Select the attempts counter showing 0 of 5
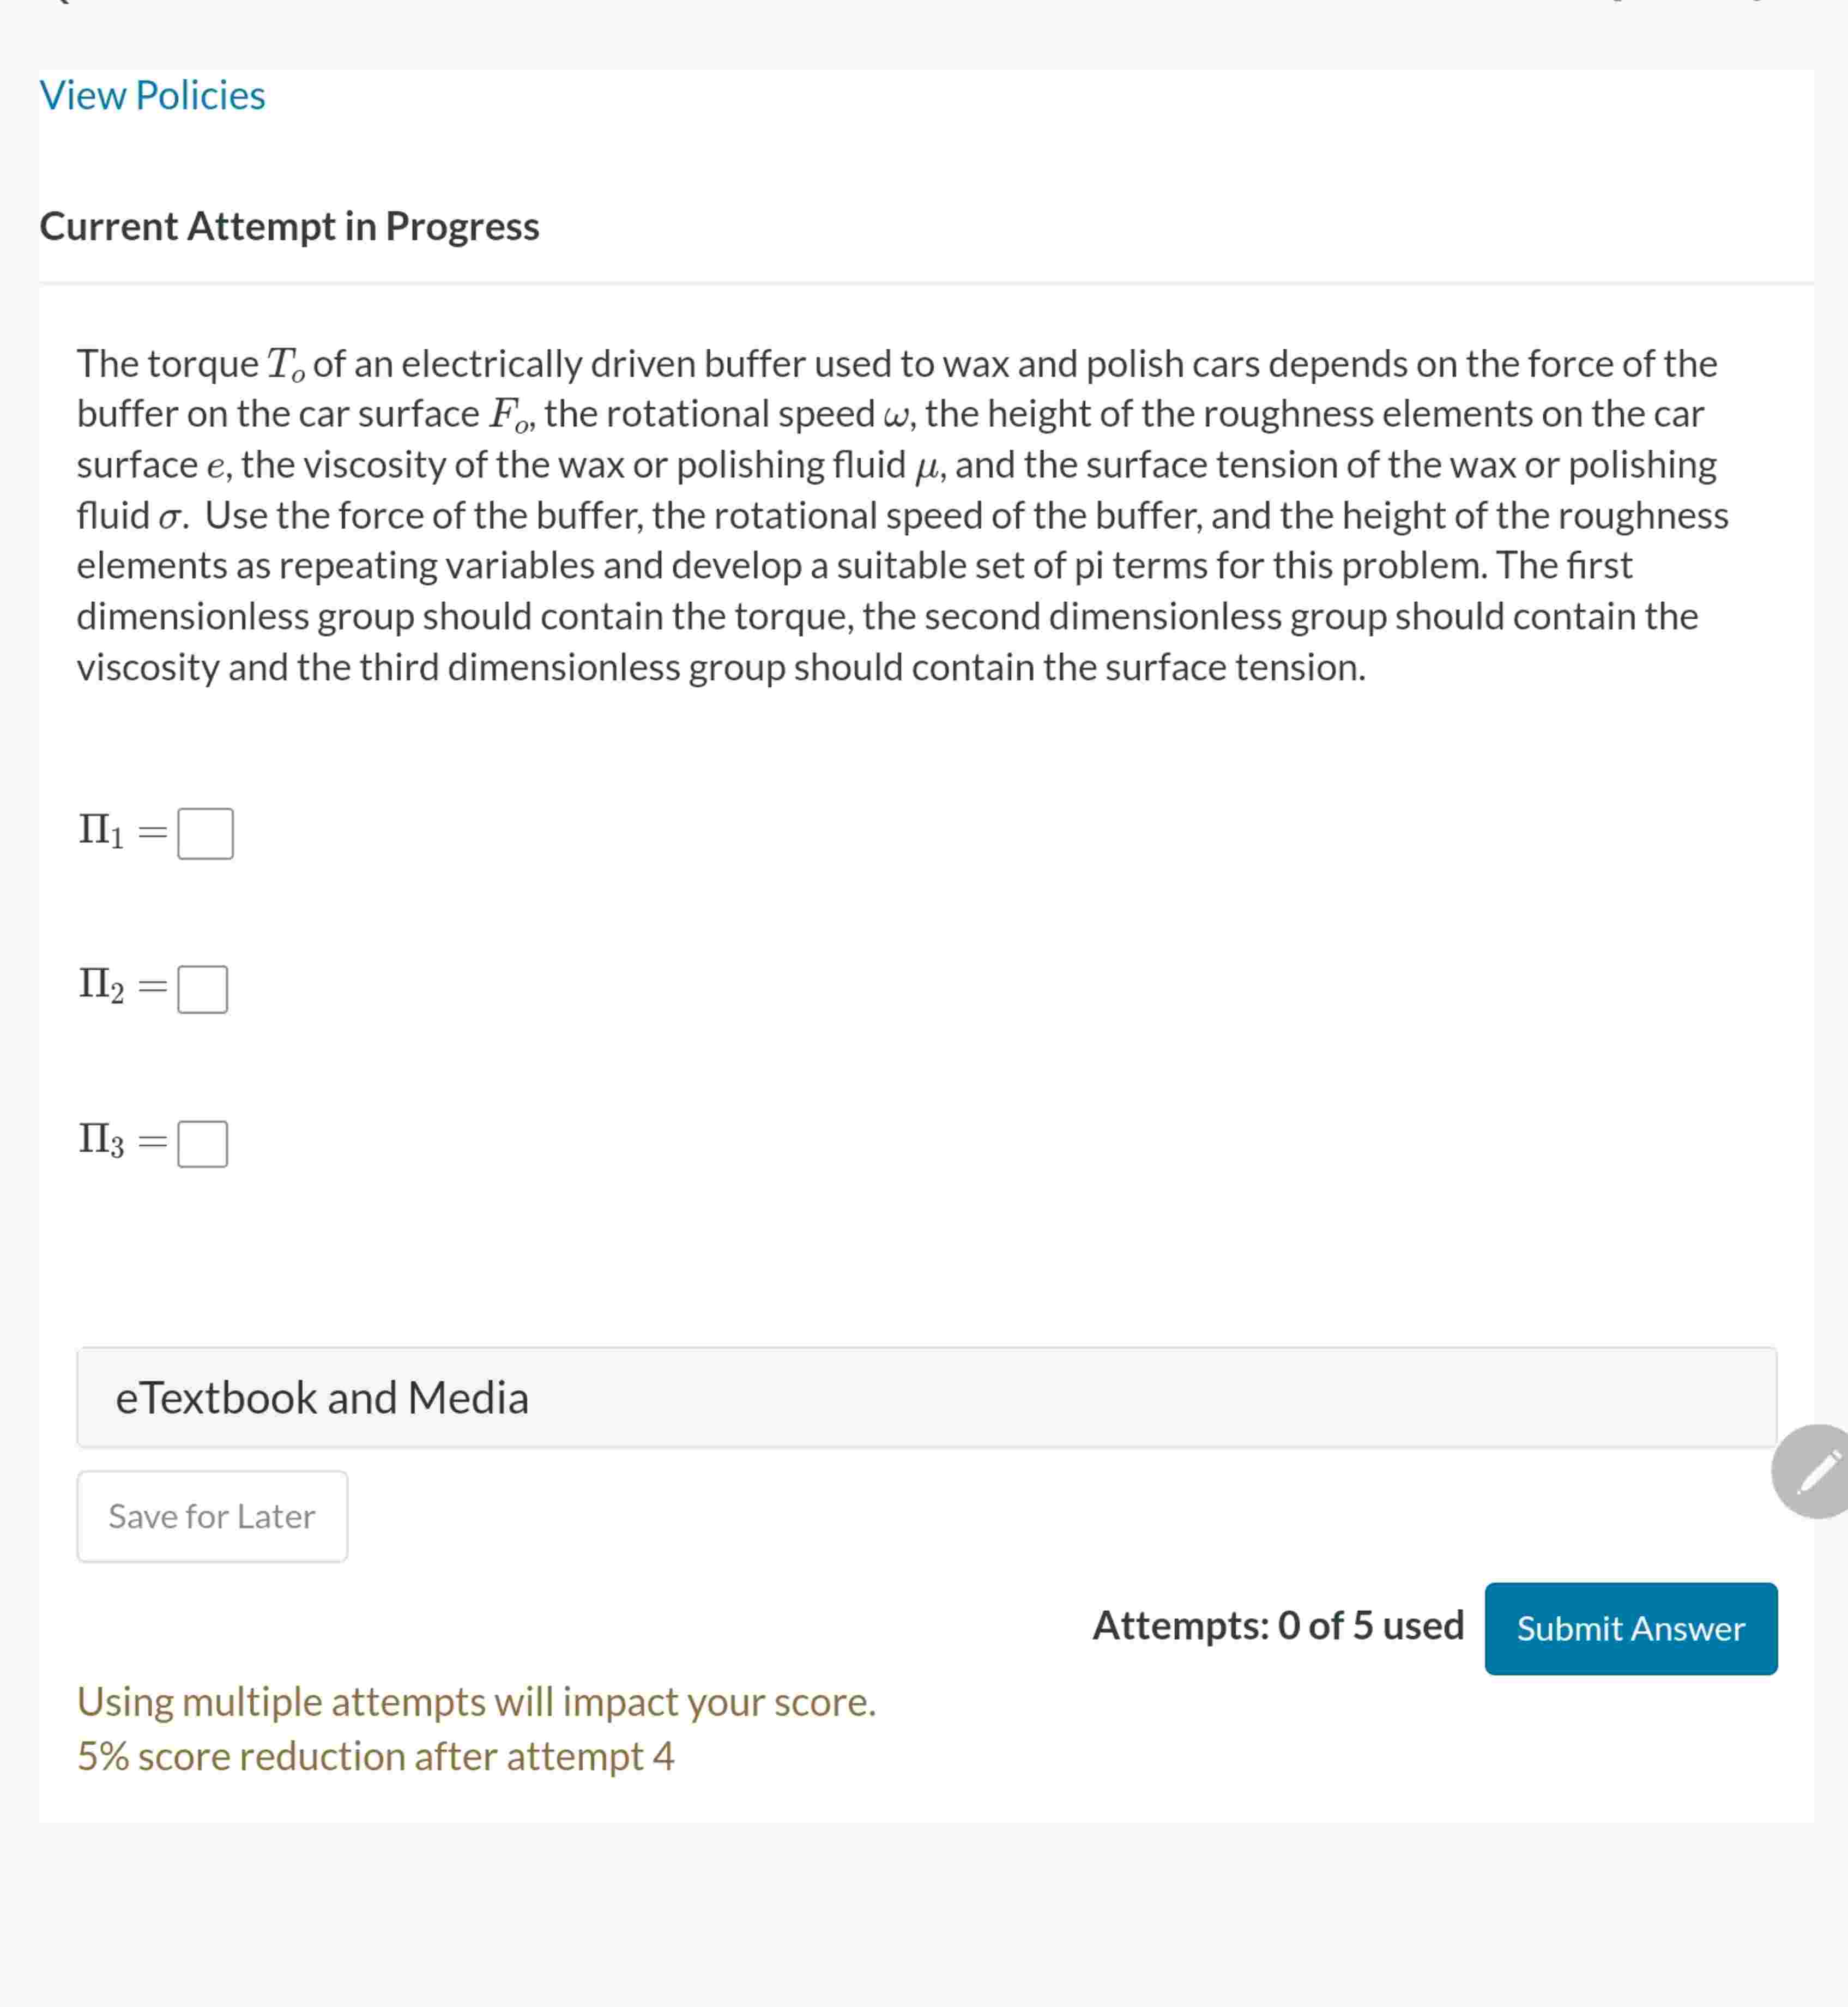 (x=1277, y=1626)
